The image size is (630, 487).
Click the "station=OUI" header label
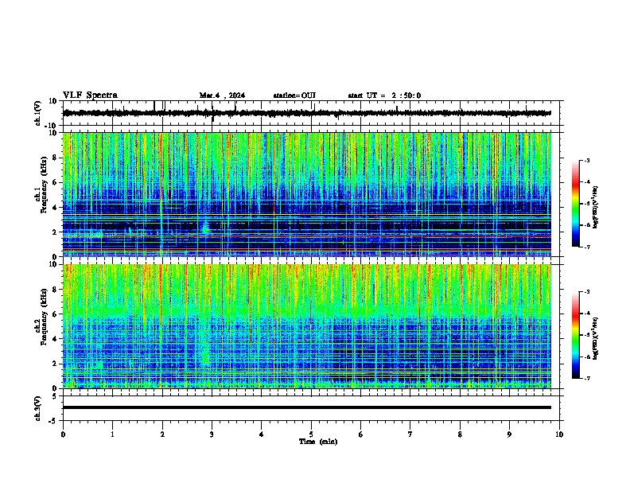(x=294, y=95)
